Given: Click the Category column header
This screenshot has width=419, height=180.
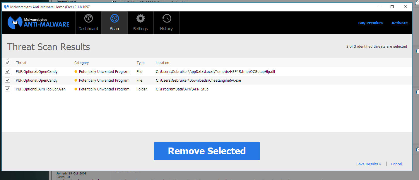Looking at the screenshot, I should coord(82,63).
